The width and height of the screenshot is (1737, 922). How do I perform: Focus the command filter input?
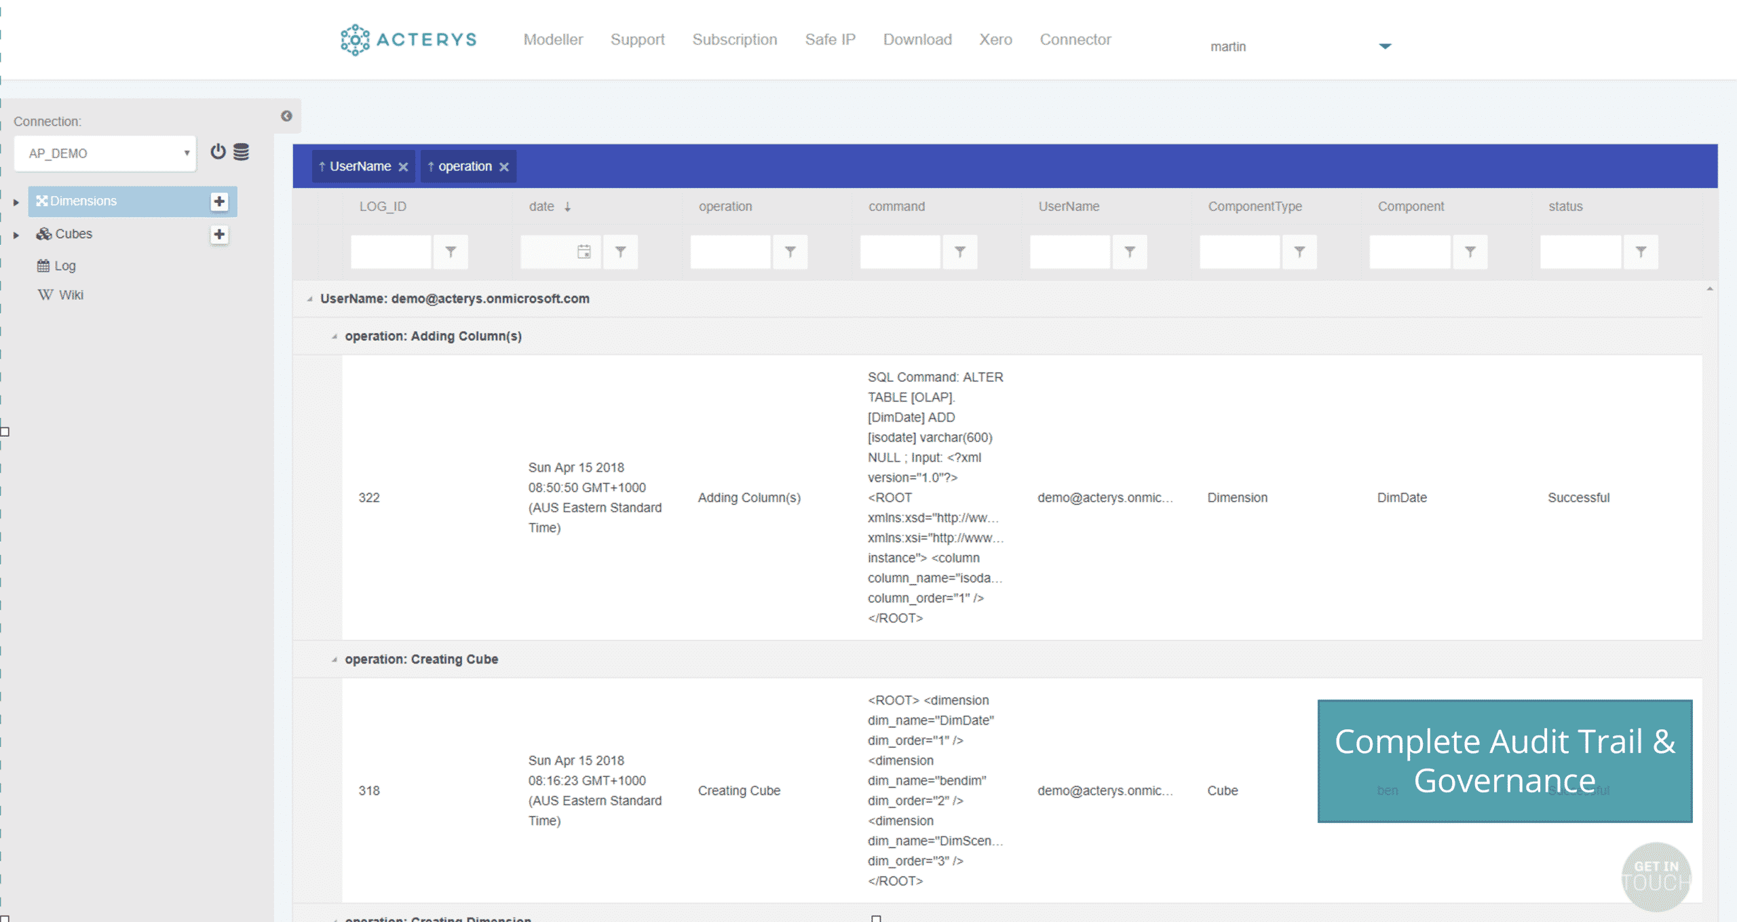coord(900,252)
